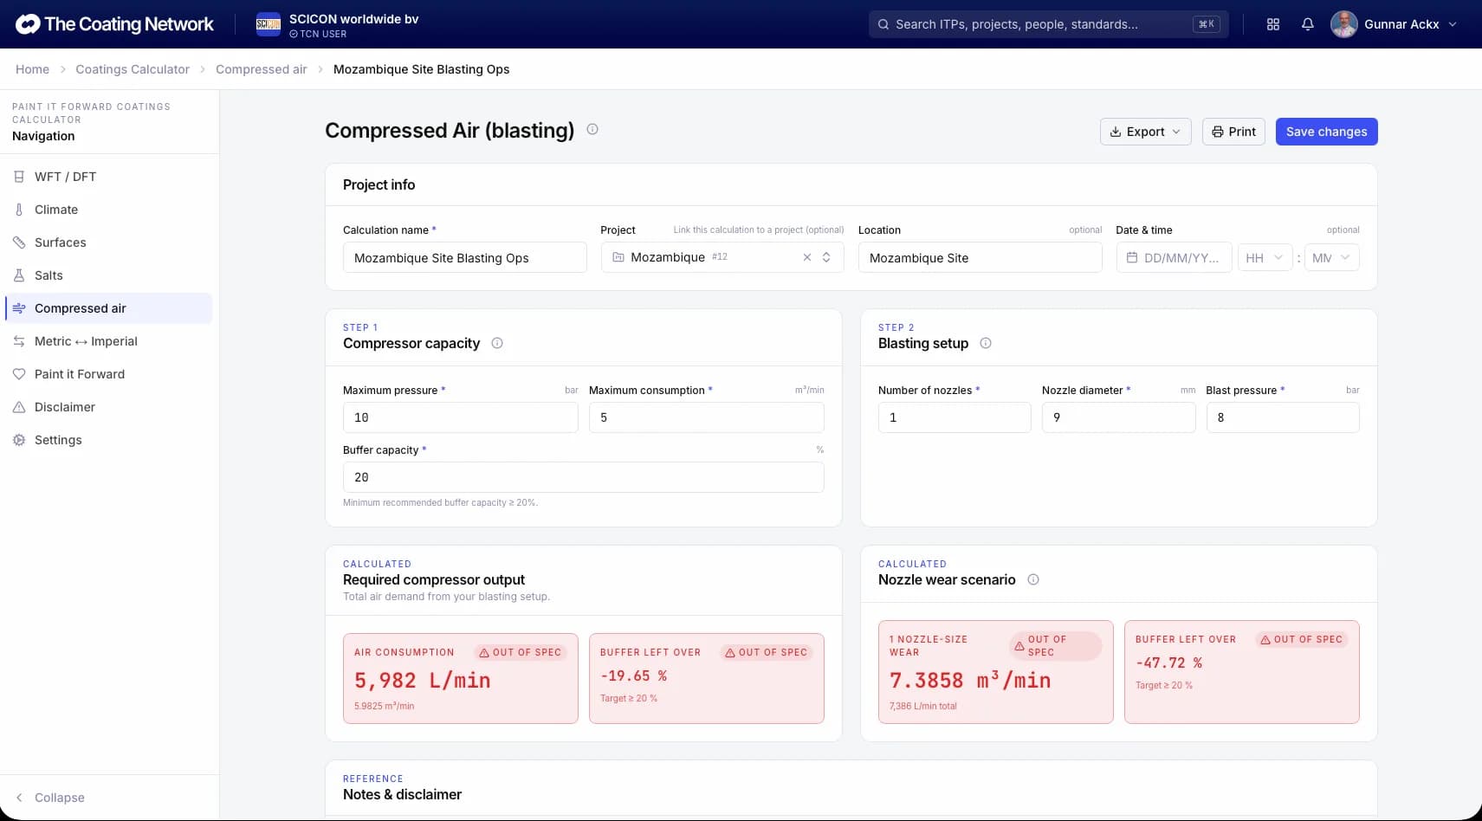This screenshot has width=1482, height=821.
Task: Click the Climate thermometer icon
Action: coord(19,210)
